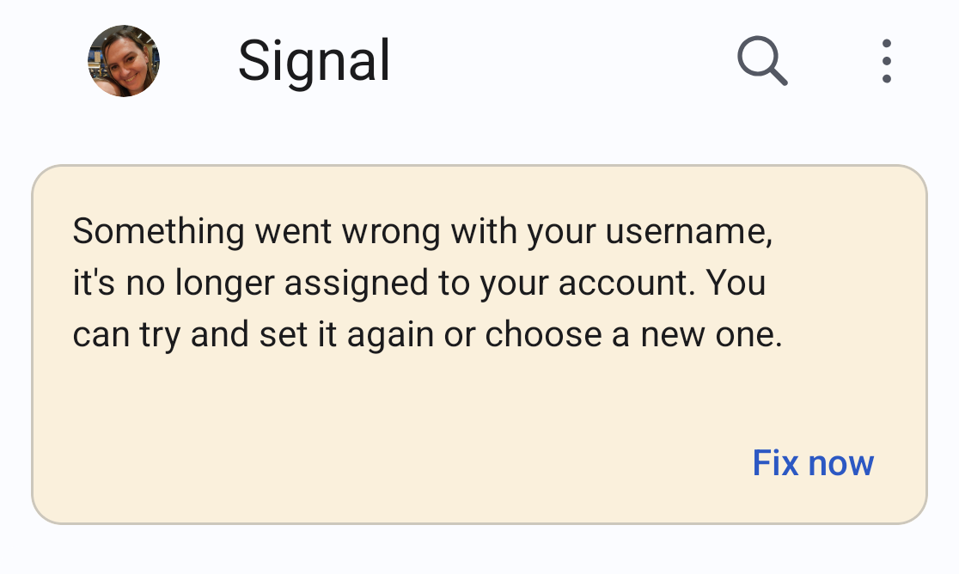Screen dimensions: 959x574
Task: Tap the beige username warning card
Action: coord(479,345)
